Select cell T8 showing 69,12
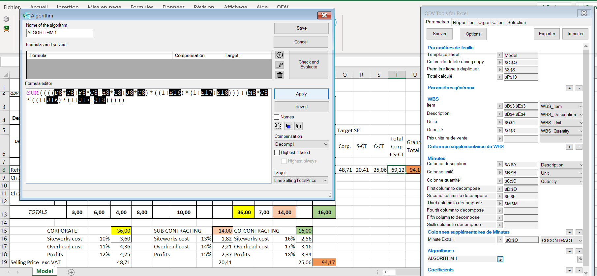Screen dimensions: 597x276 (397, 170)
